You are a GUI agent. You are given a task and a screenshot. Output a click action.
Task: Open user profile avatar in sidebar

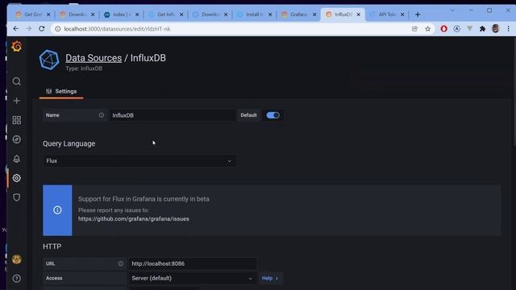tap(17, 259)
